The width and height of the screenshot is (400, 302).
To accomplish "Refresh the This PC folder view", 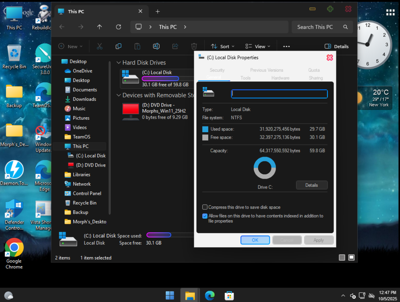I will click(x=118, y=27).
